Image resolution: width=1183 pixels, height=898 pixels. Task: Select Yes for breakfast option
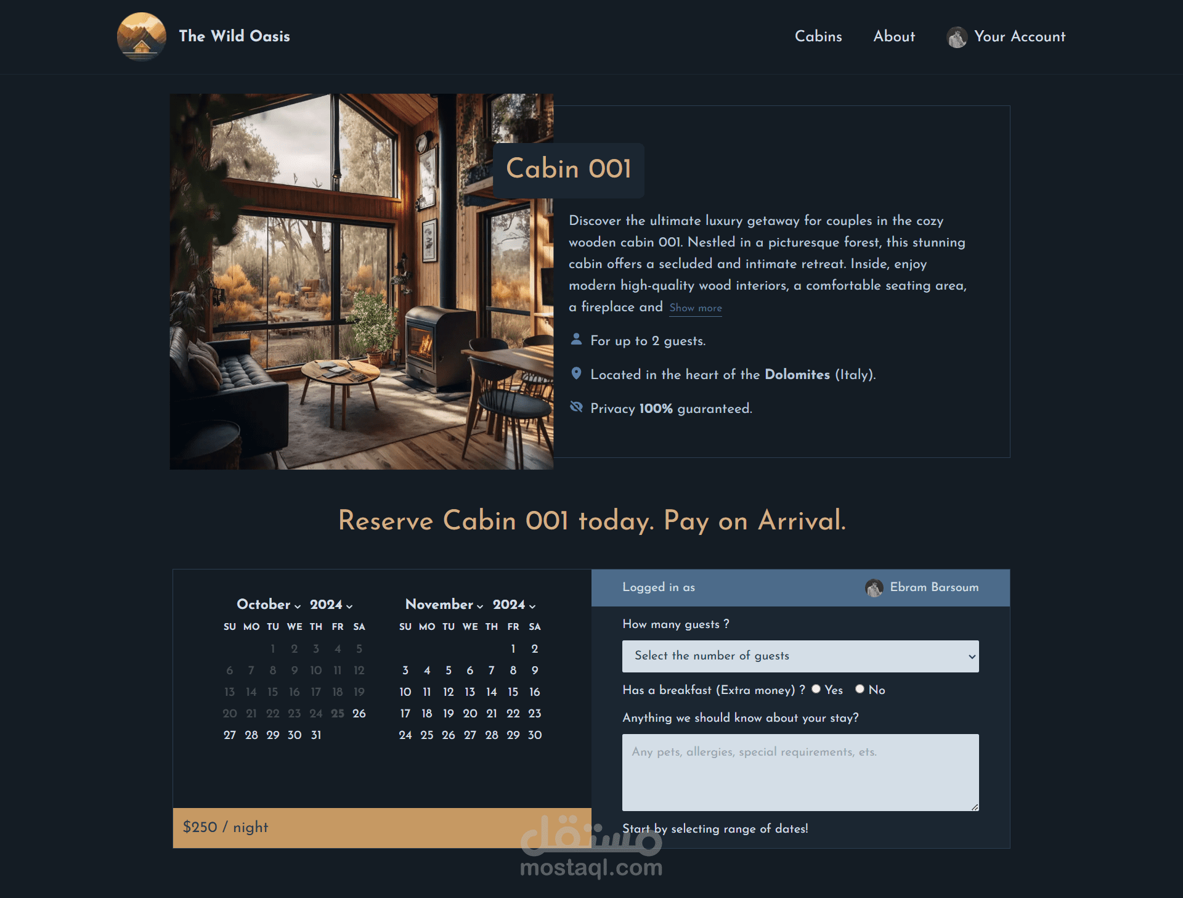816,689
